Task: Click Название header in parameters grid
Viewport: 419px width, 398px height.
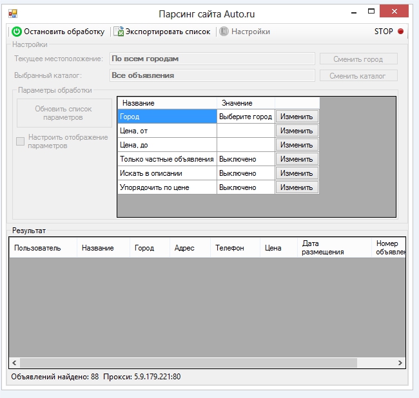Action: pyautogui.click(x=168, y=103)
